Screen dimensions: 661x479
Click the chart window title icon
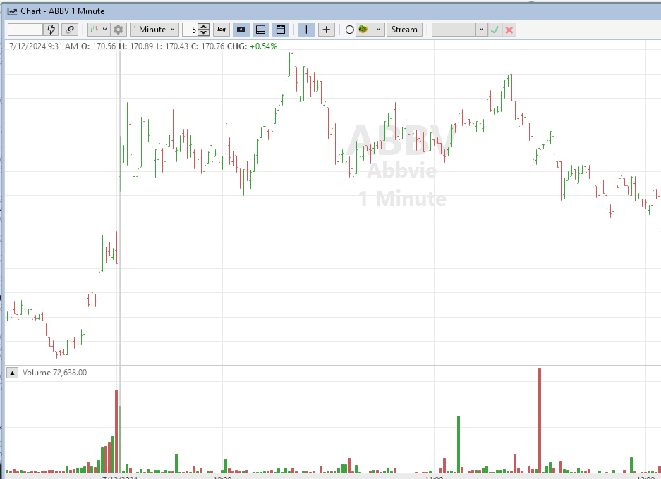tap(12, 11)
